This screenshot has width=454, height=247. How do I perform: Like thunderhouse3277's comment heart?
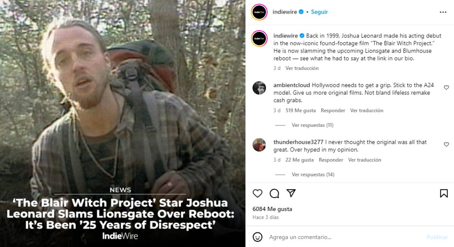[x=446, y=144]
